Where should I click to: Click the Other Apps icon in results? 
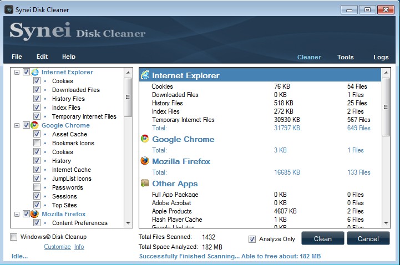[x=145, y=184]
